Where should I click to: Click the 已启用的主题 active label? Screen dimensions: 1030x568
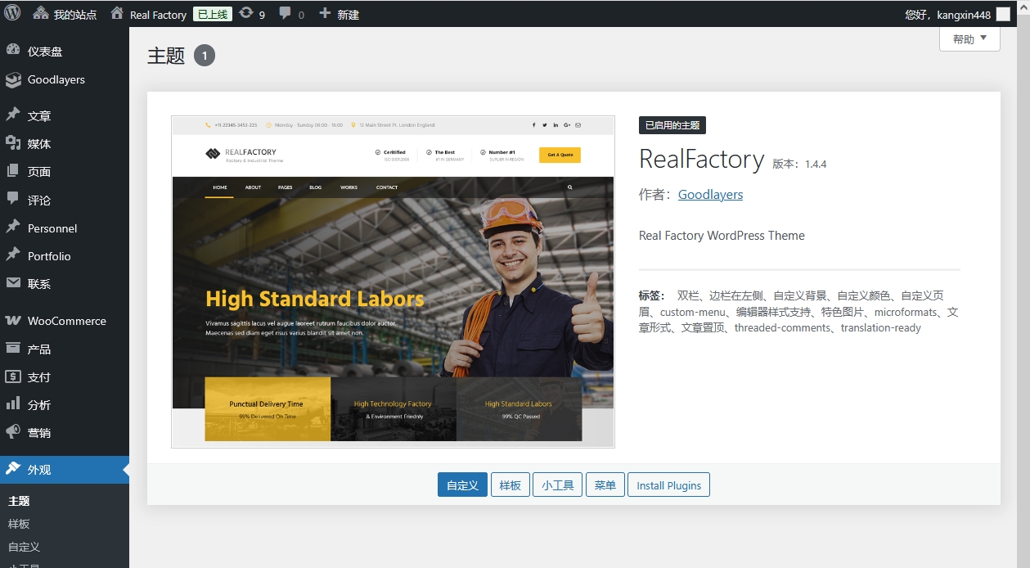[672, 125]
